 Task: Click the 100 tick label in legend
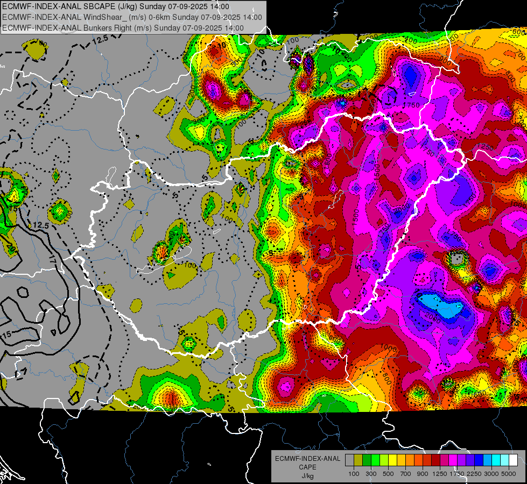(354, 474)
